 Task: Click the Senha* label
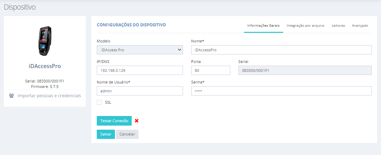[x=198, y=82]
